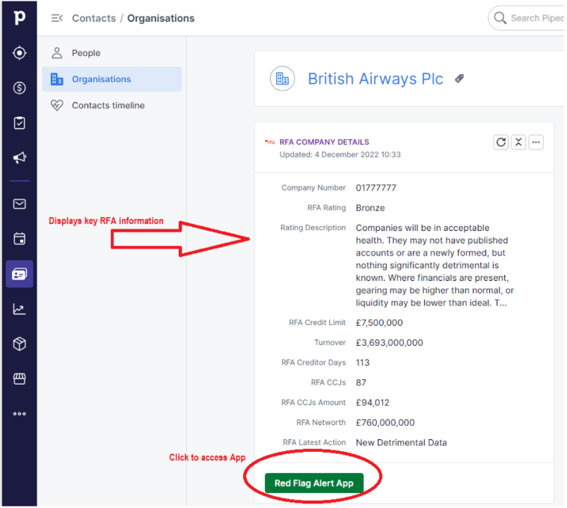The width and height of the screenshot is (567, 508).
Task: Click Contacts breadcrumb link
Action: [x=94, y=18]
